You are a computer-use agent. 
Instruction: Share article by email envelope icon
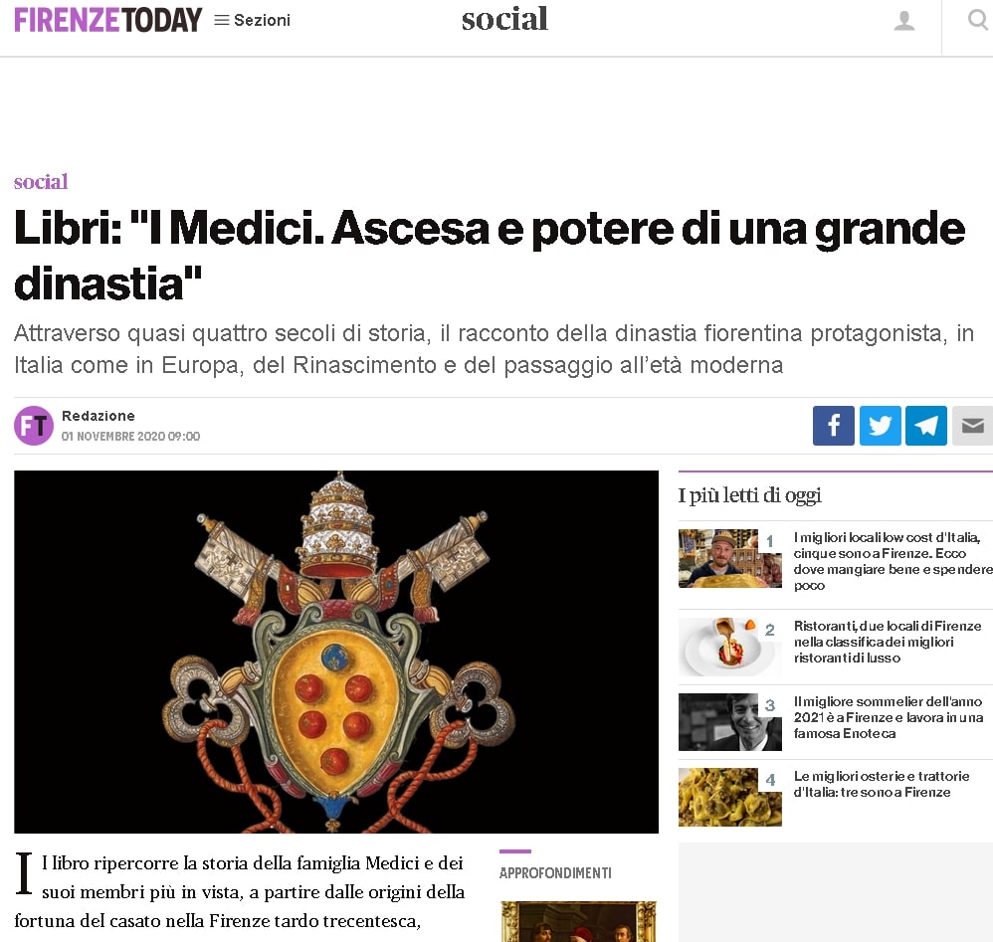(973, 426)
